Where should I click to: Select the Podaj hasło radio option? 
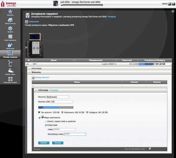[46, 125]
